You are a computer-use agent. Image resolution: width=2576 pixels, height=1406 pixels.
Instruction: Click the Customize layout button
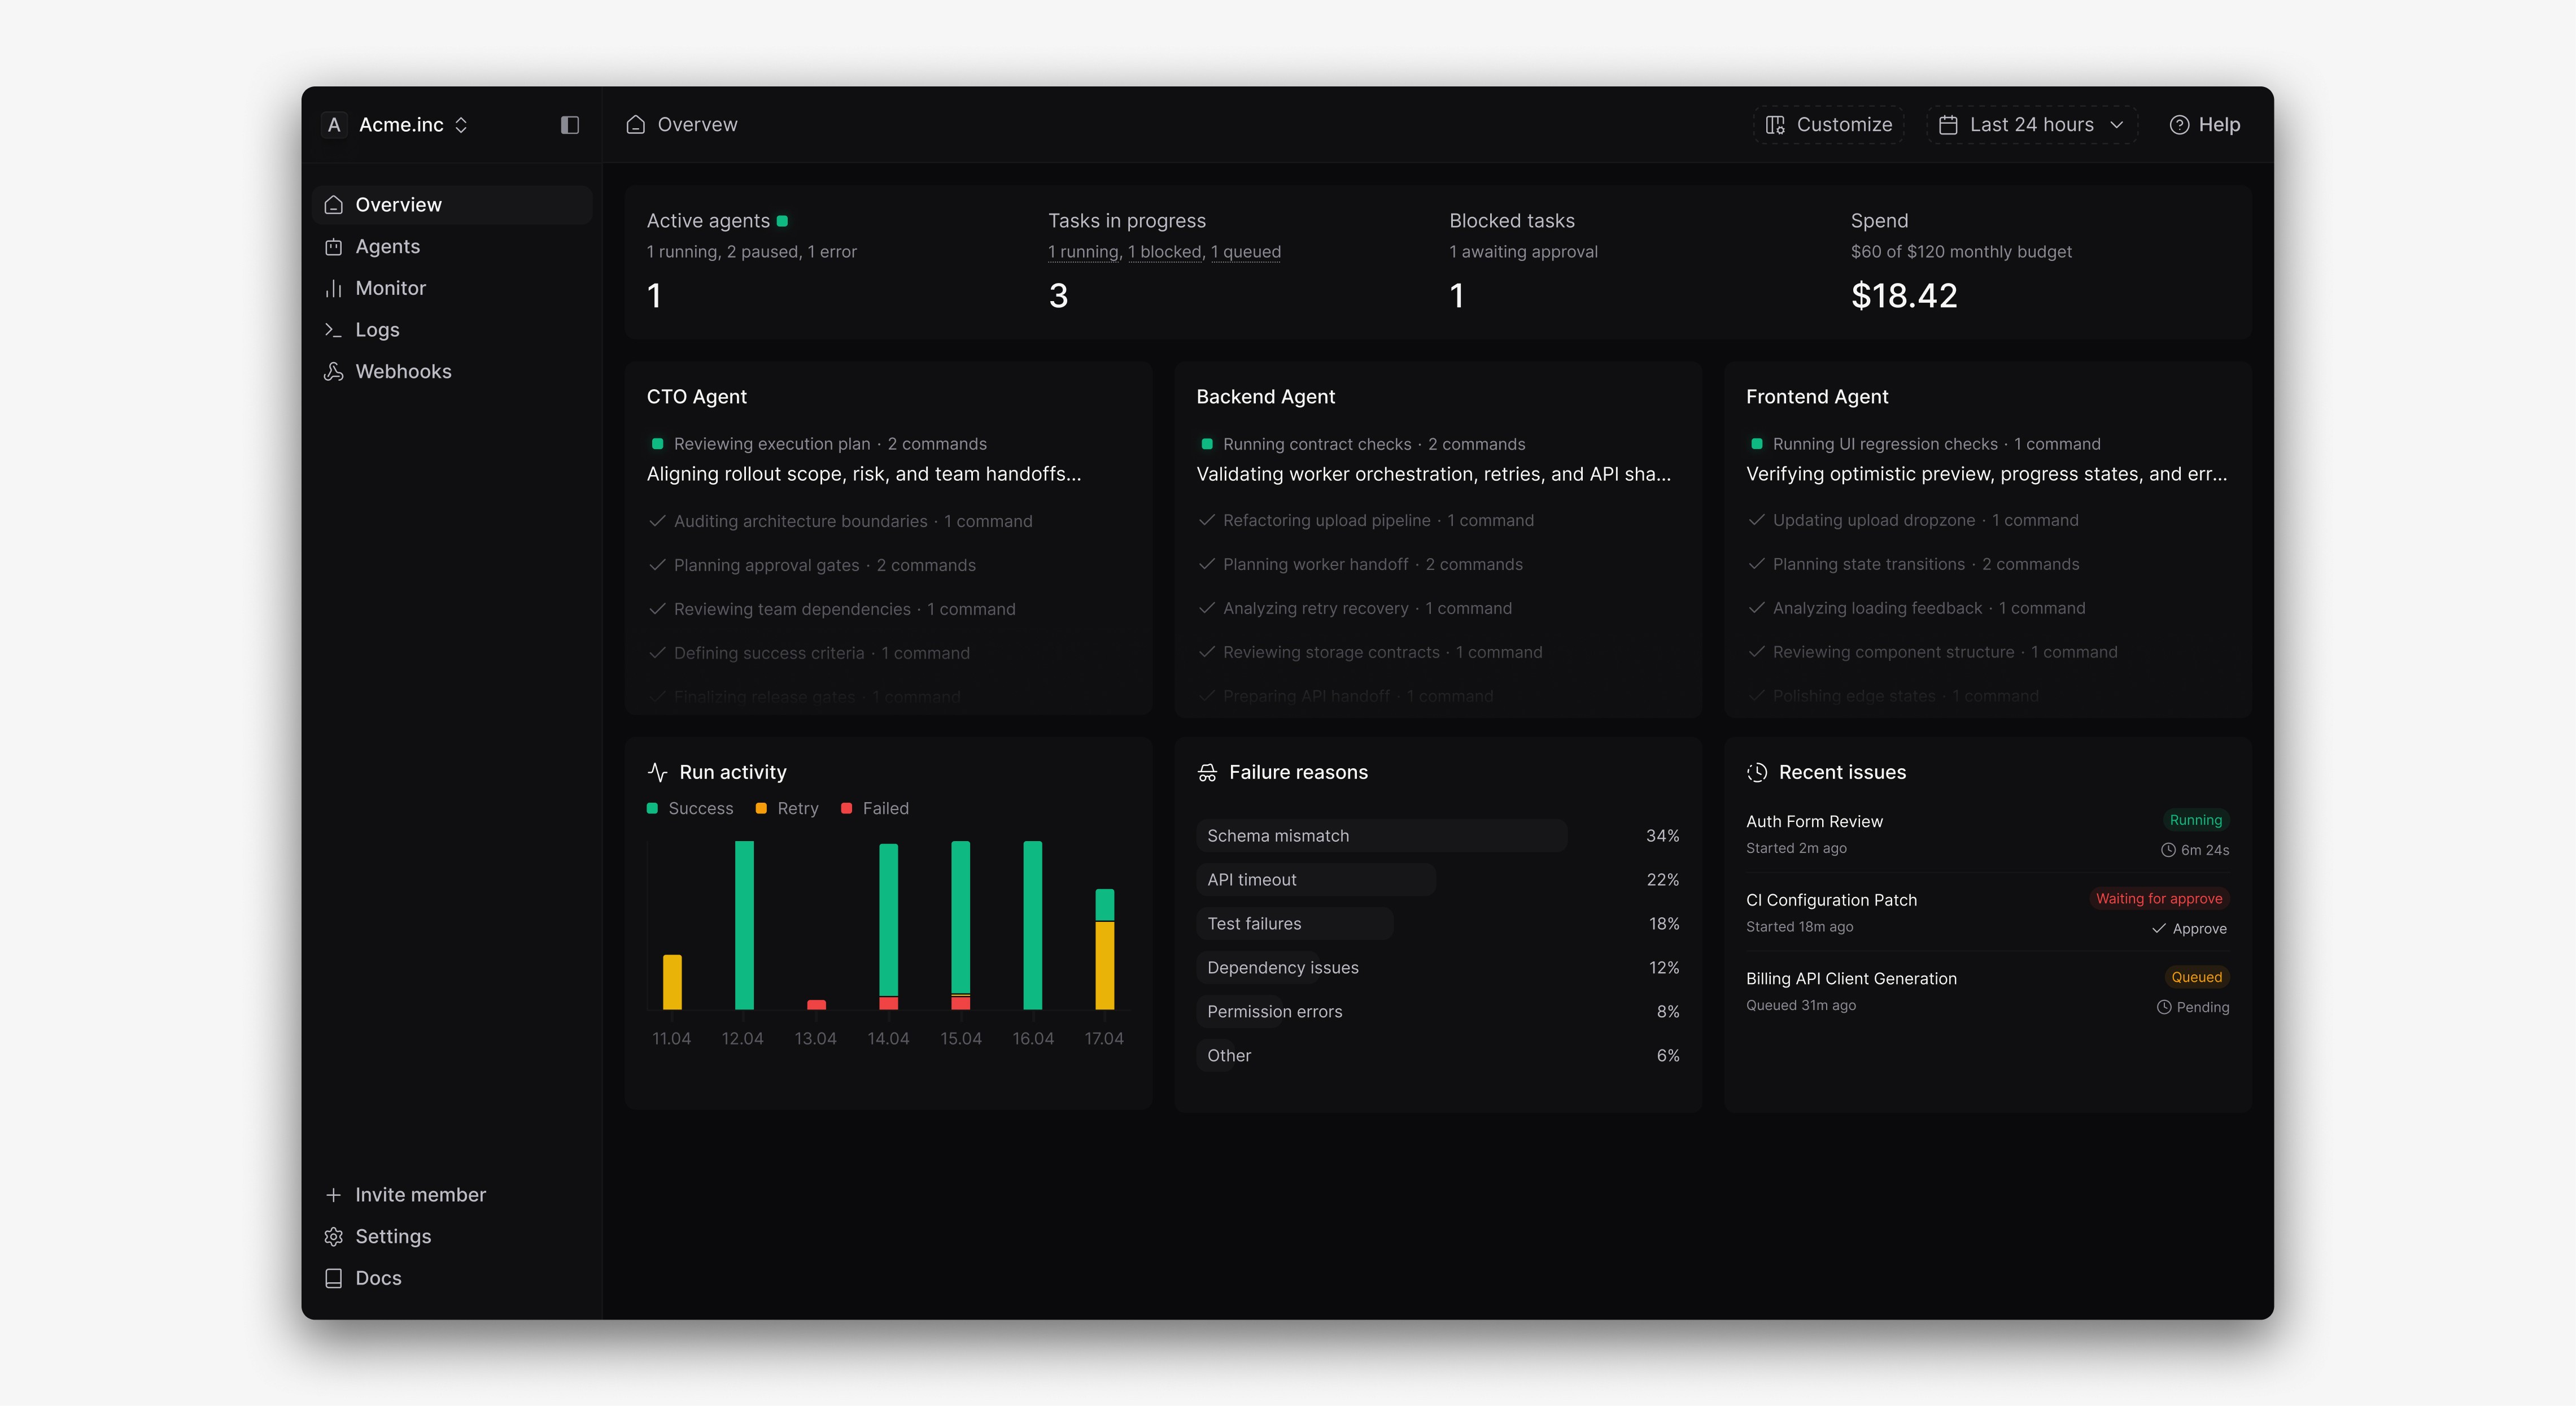pyautogui.click(x=1829, y=125)
